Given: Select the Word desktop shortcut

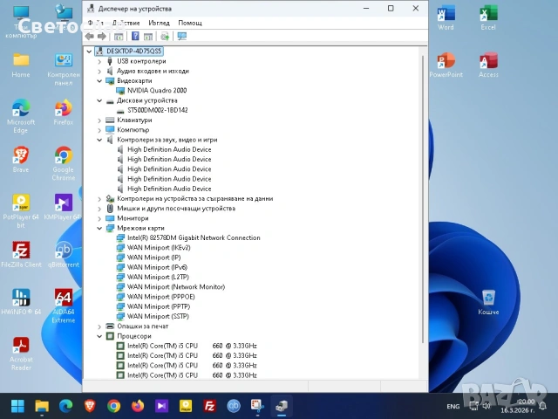Looking at the screenshot, I should coord(446,17).
